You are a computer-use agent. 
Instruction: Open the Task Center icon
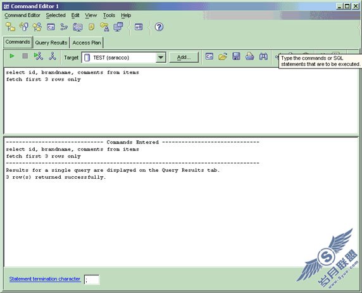[64, 27]
